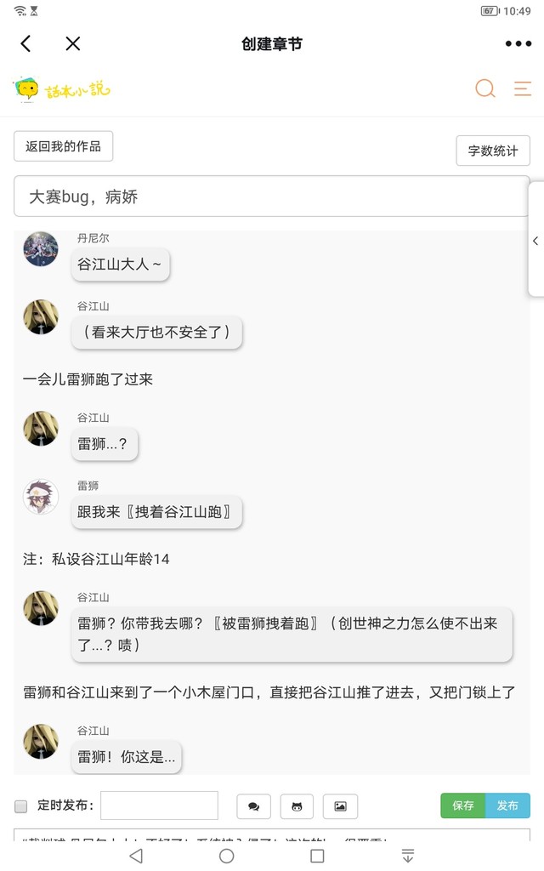Open the character selector cat-face icon
544x871 pixels.
(297, 806)
